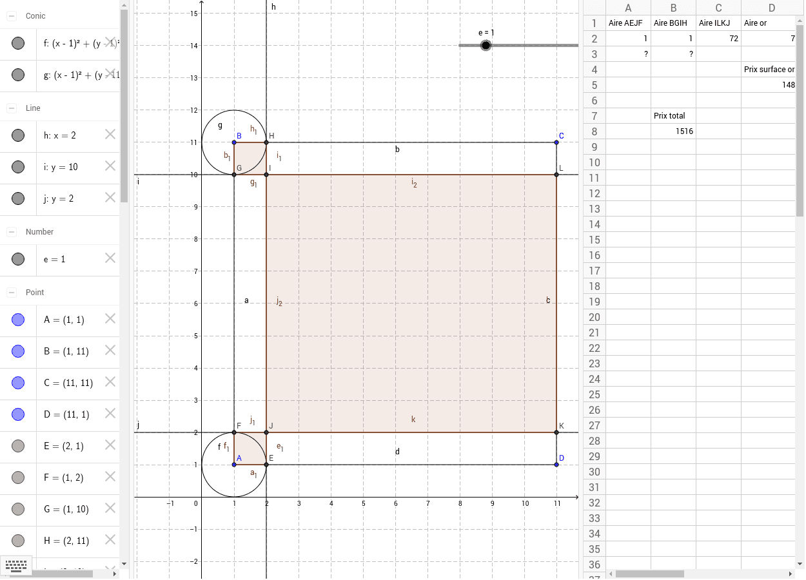Image resolution: width=806 pixels, height=580 pixels.
Task: Toggle visibility of number e = 1
Action: [18, 259]
